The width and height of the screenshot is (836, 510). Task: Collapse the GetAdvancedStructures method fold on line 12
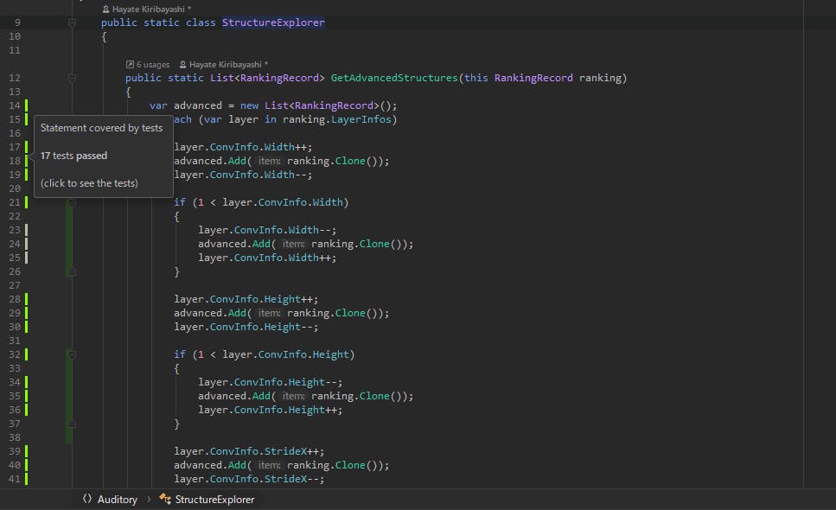coord(72,78)
